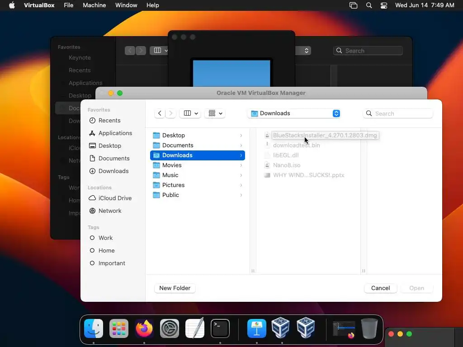Click Cancel in the file dialog
The image size is (463, 347).
tap(380, 288)
